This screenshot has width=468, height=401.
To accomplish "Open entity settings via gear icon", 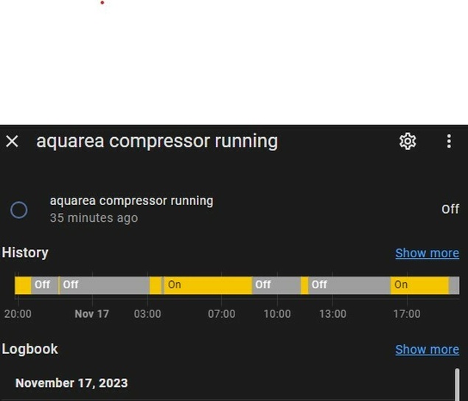I will click(408, 142).
